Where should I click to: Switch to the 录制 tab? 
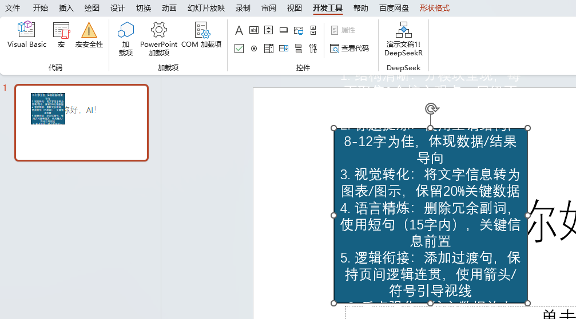[x=243, y=8]
